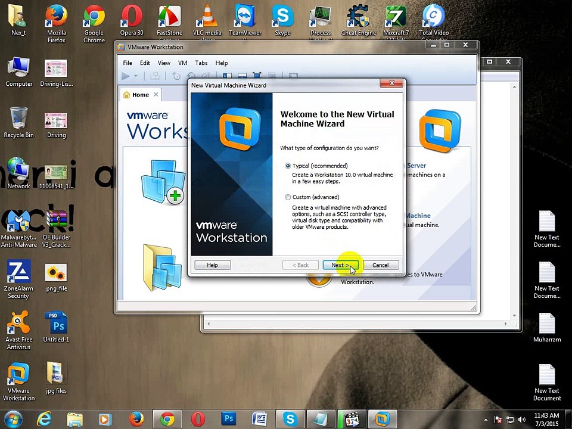Open the View menu in VMware Workstation

click(164, 63)
